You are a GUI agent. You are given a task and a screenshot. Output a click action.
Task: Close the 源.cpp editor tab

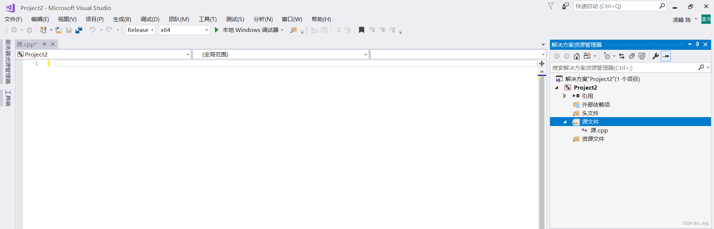53,44
